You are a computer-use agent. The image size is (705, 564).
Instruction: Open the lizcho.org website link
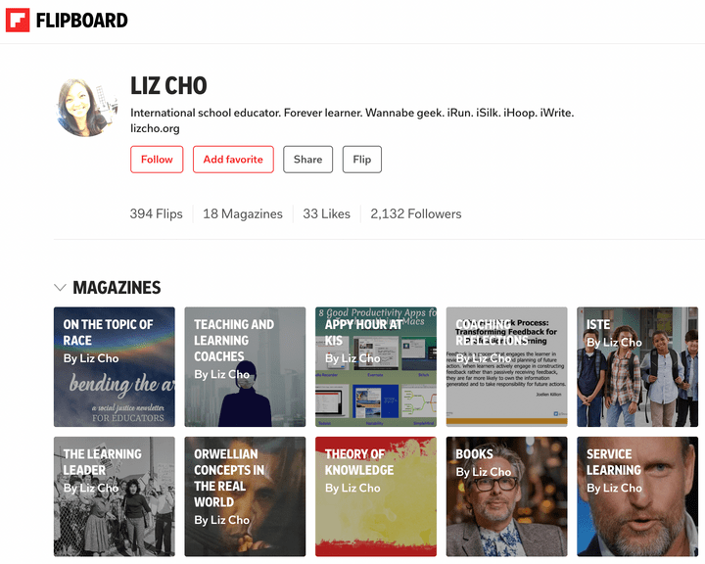155,128
